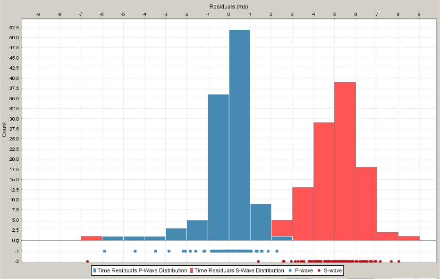This screenshot has width=440, height=279.
Task: Toggle the S-wave scatter series in legend
Action: click(330, 270)
